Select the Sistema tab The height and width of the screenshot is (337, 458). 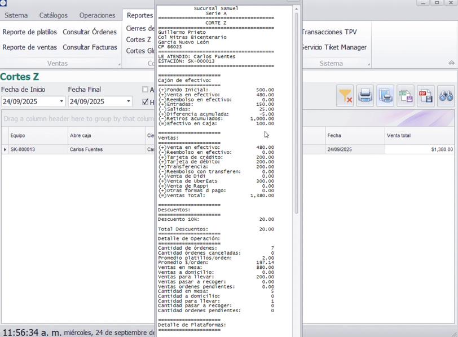[16, 15]
